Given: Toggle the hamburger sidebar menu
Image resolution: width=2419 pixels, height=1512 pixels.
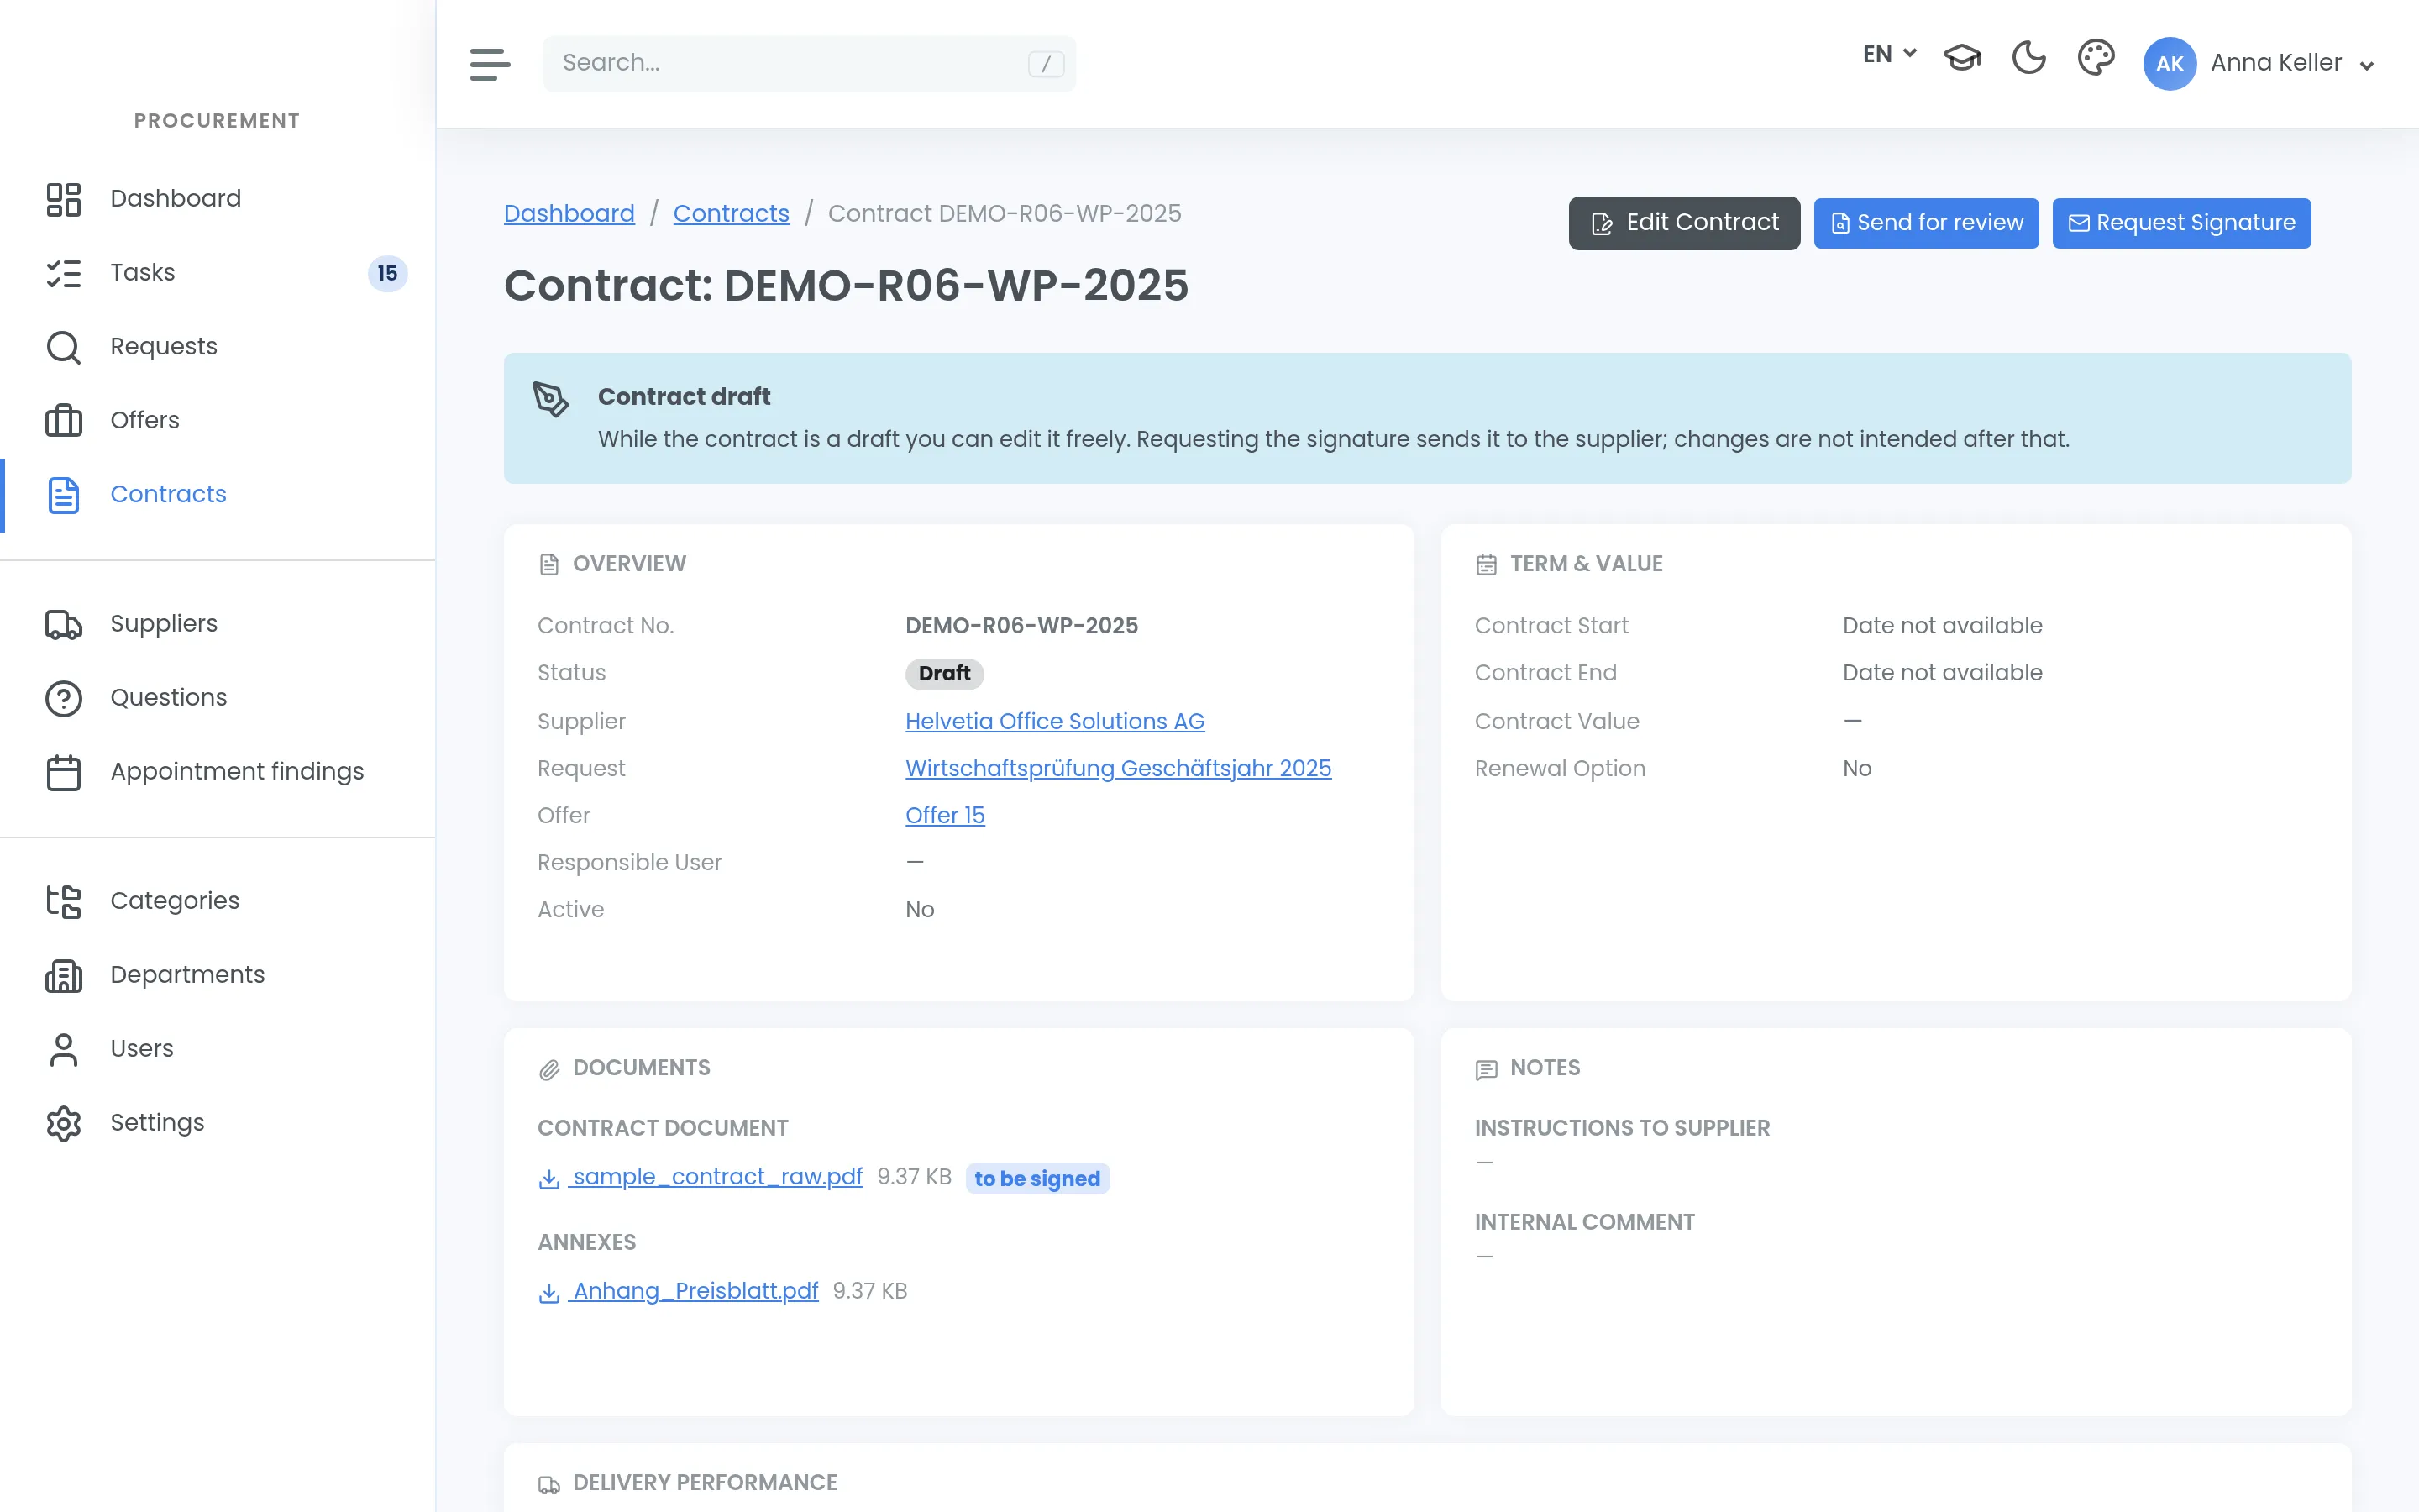Looking at the screenshot, I should point(490,64).
